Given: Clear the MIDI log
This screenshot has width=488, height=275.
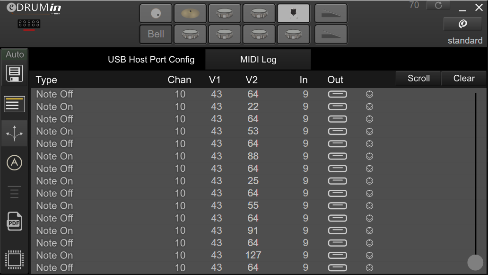Looking at the screenshot, I should (x=464, y=78).
